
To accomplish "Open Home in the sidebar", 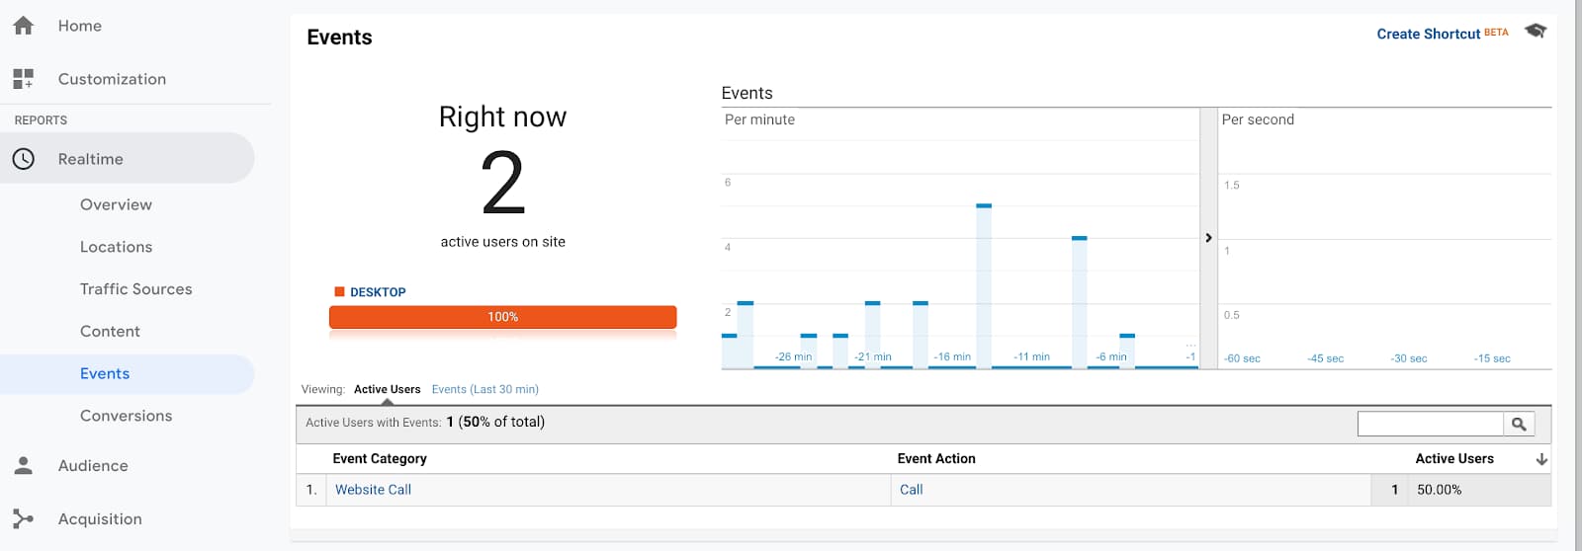I will 80,26.
